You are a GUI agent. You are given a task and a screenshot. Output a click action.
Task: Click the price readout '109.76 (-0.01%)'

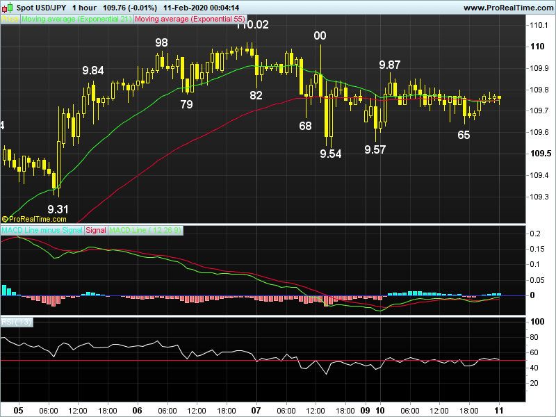click(x=130, y=8)
